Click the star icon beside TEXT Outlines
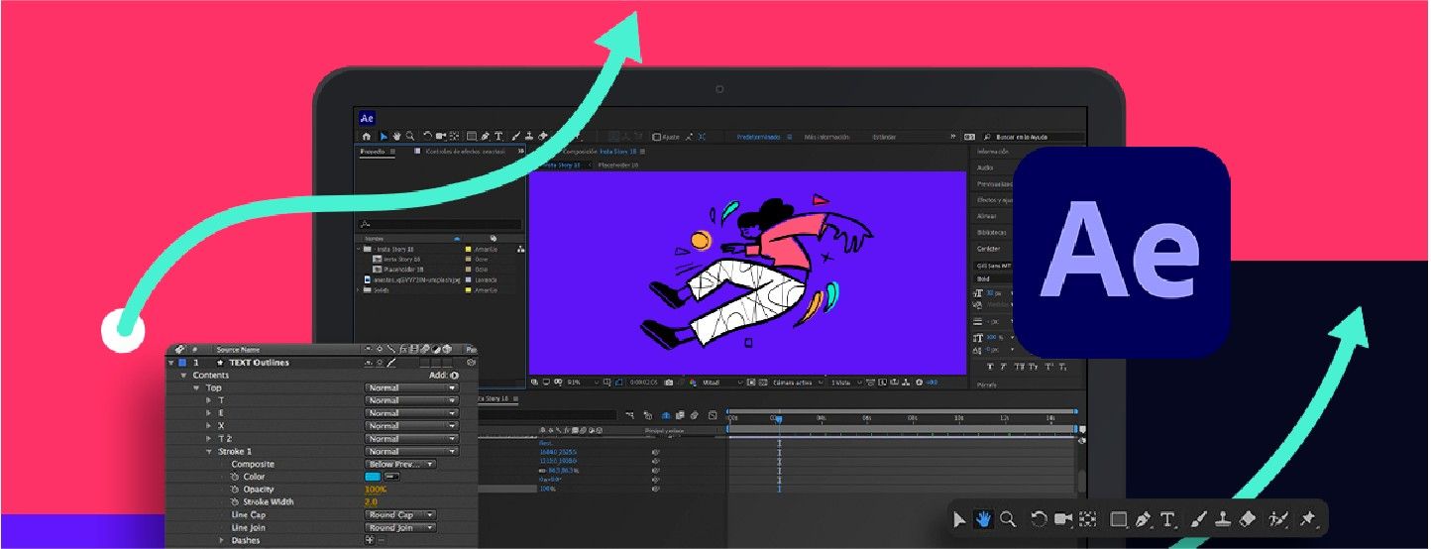Screen dimensions: 1431x549 220,363
